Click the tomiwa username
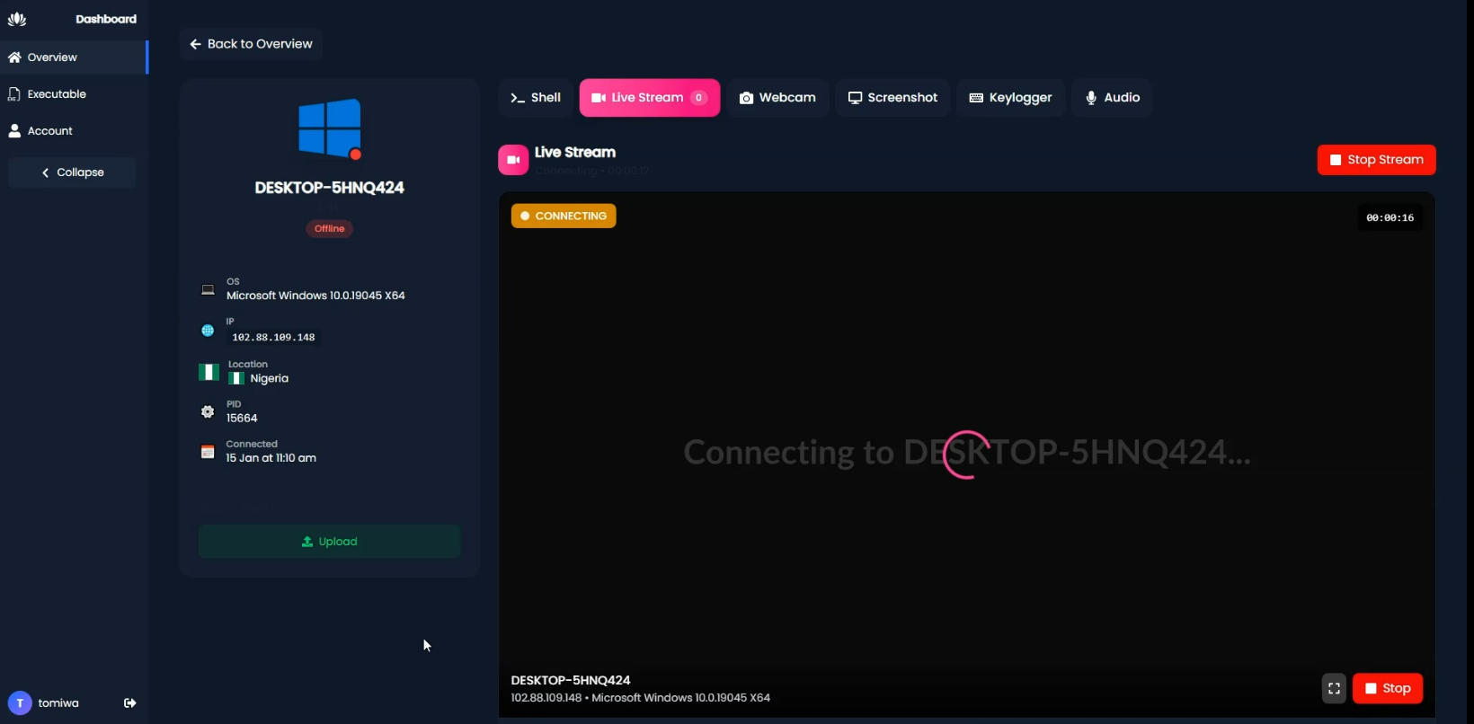Viewport: 1474px width, 724px height. click(58, 703)
